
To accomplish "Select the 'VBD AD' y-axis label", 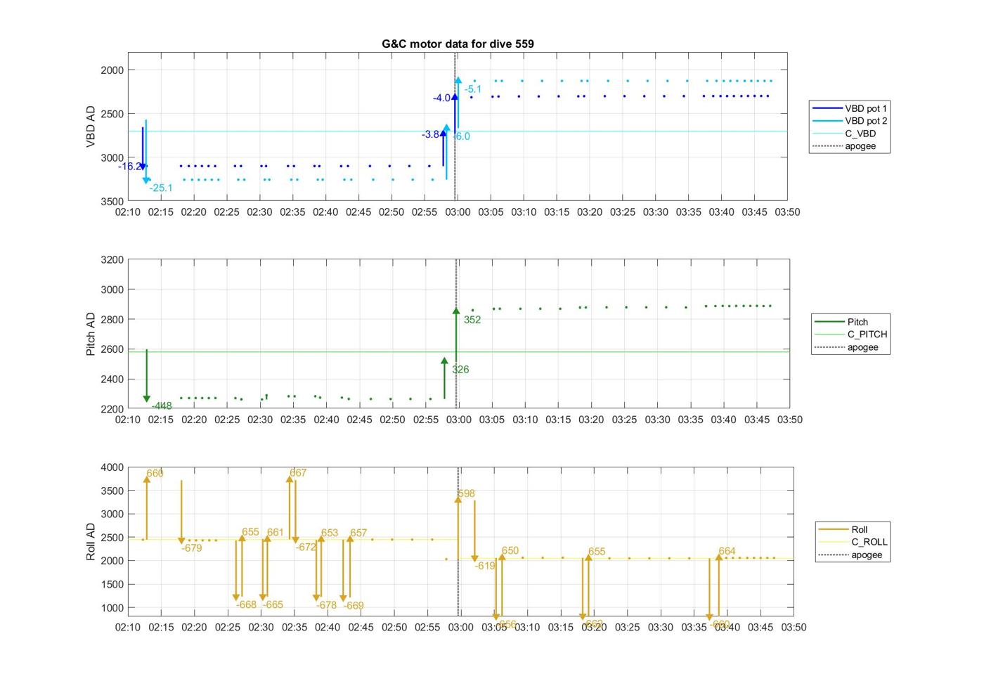I will coord(91,127).
